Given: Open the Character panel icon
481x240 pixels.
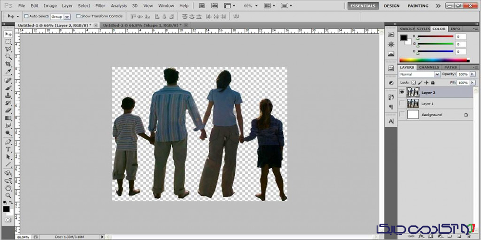Looking at the screenshot, I should [x=391, y=121].
